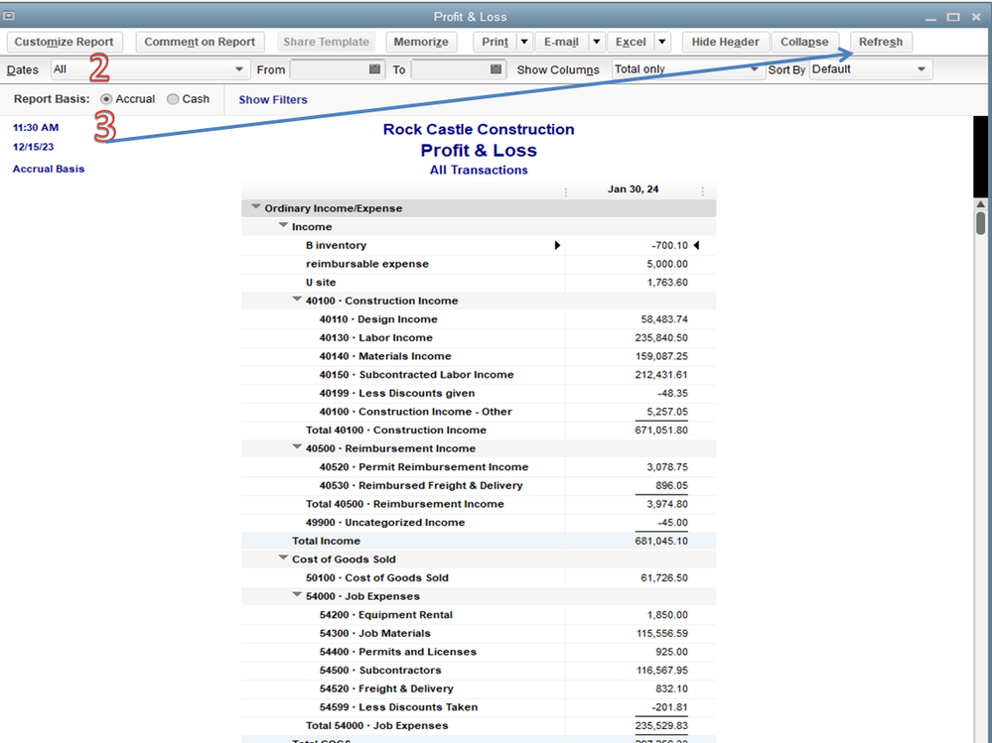Image resolution: width=992 pixels, height=743 pixels.
Task: Click column resize handle right of date header
Action: point(702,190)
